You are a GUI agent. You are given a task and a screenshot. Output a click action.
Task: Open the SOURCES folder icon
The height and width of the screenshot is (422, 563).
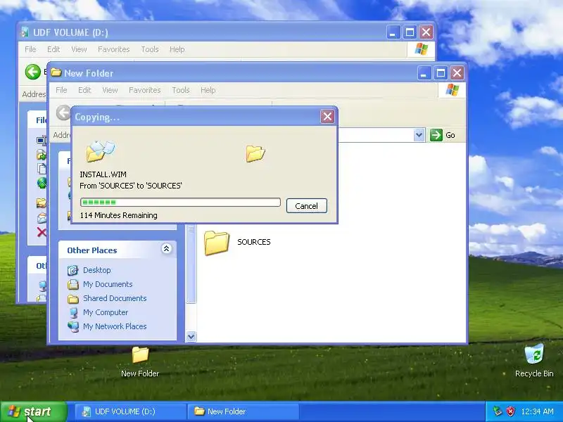point(217,243)
